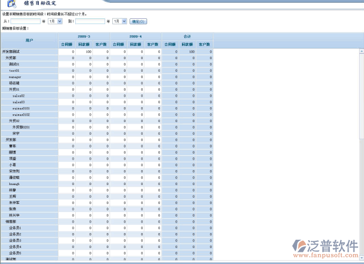Click 合同额 header under 2009-3
Viewport: 364px width, 264px height.
pos(67,44)
